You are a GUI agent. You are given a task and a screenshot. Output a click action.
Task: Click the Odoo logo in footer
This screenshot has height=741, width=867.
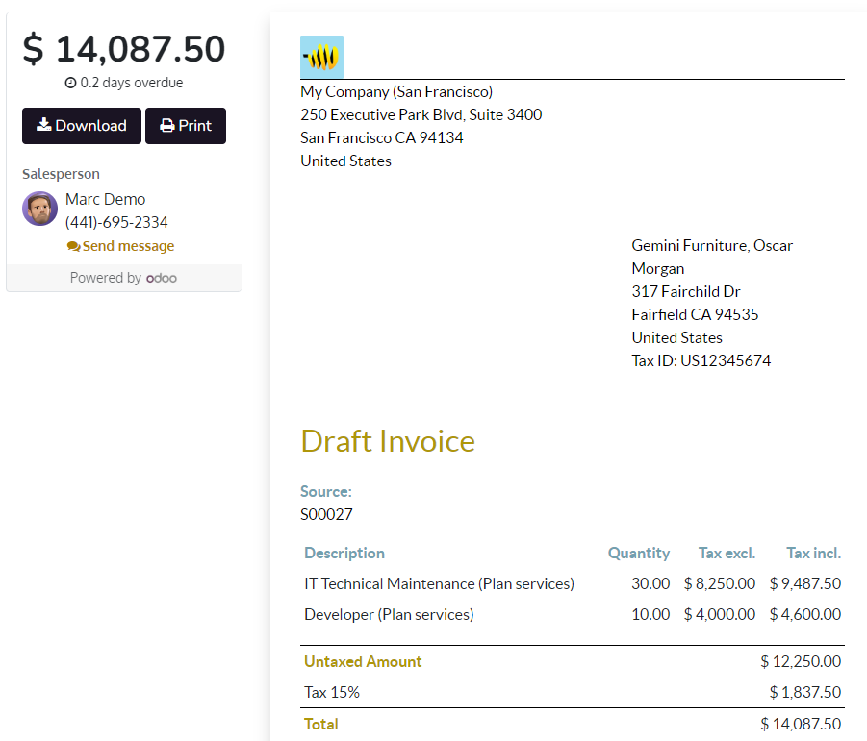coord(161,278)
